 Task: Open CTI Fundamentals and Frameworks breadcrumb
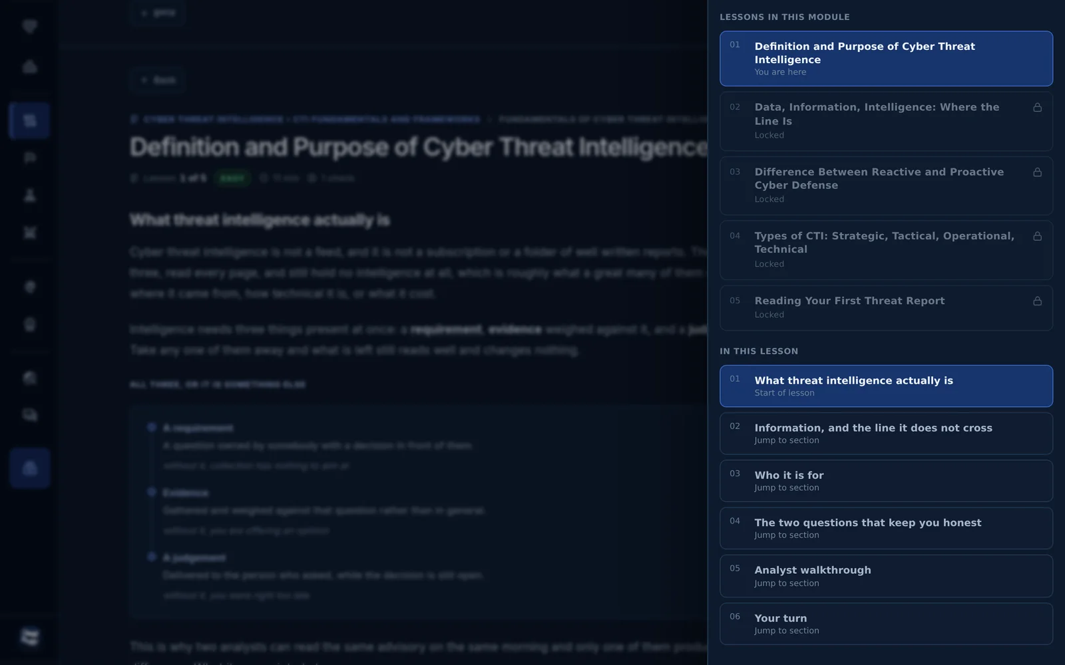[387, 120]
